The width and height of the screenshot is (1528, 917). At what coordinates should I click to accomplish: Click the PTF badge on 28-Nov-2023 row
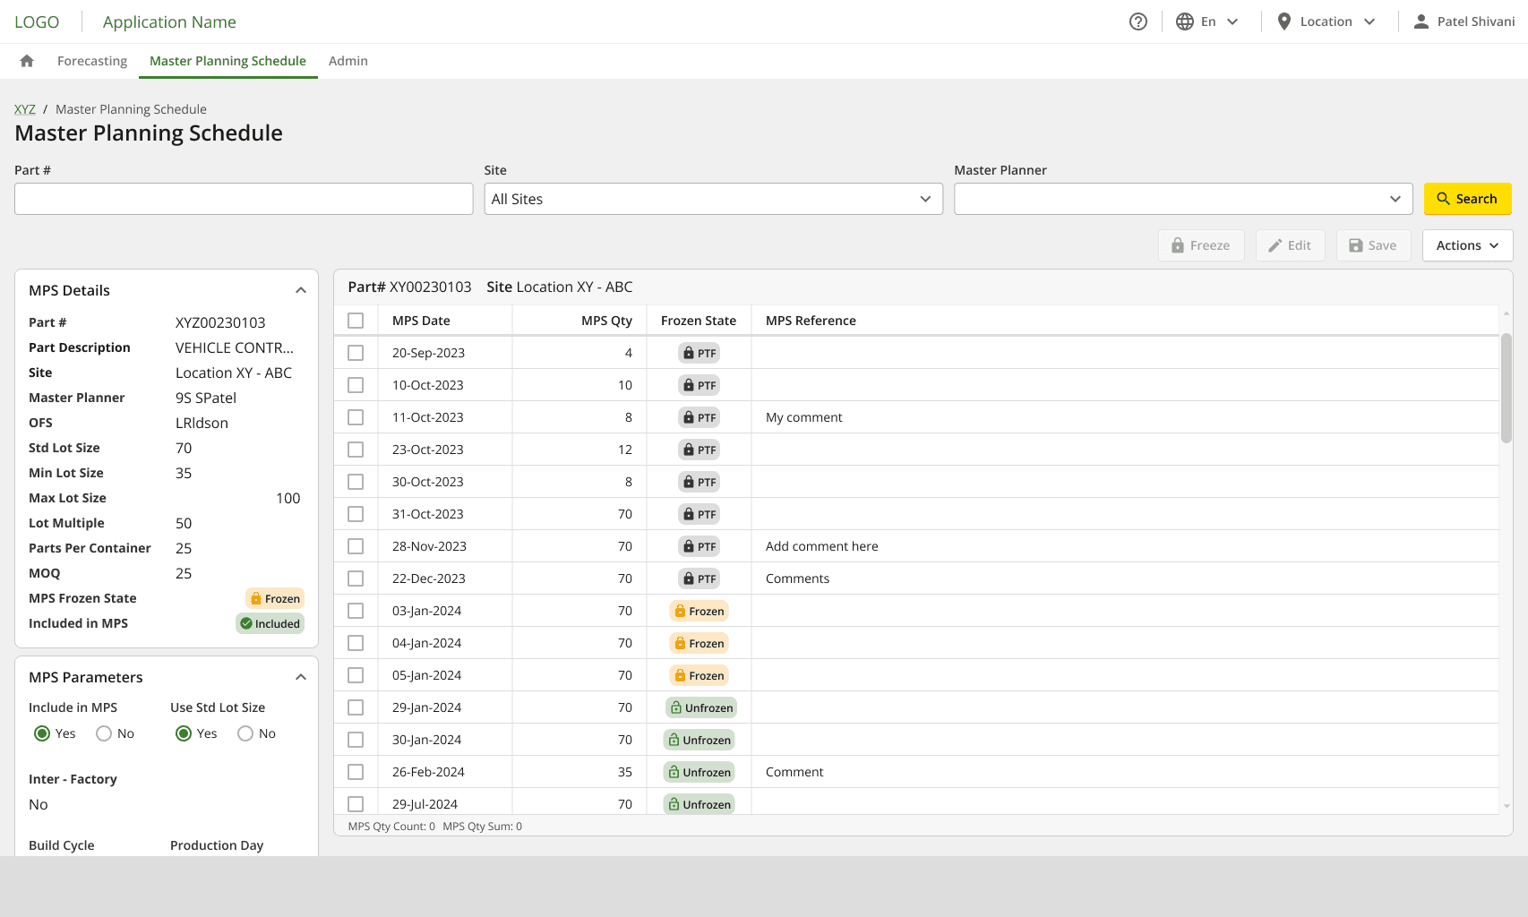700,546
